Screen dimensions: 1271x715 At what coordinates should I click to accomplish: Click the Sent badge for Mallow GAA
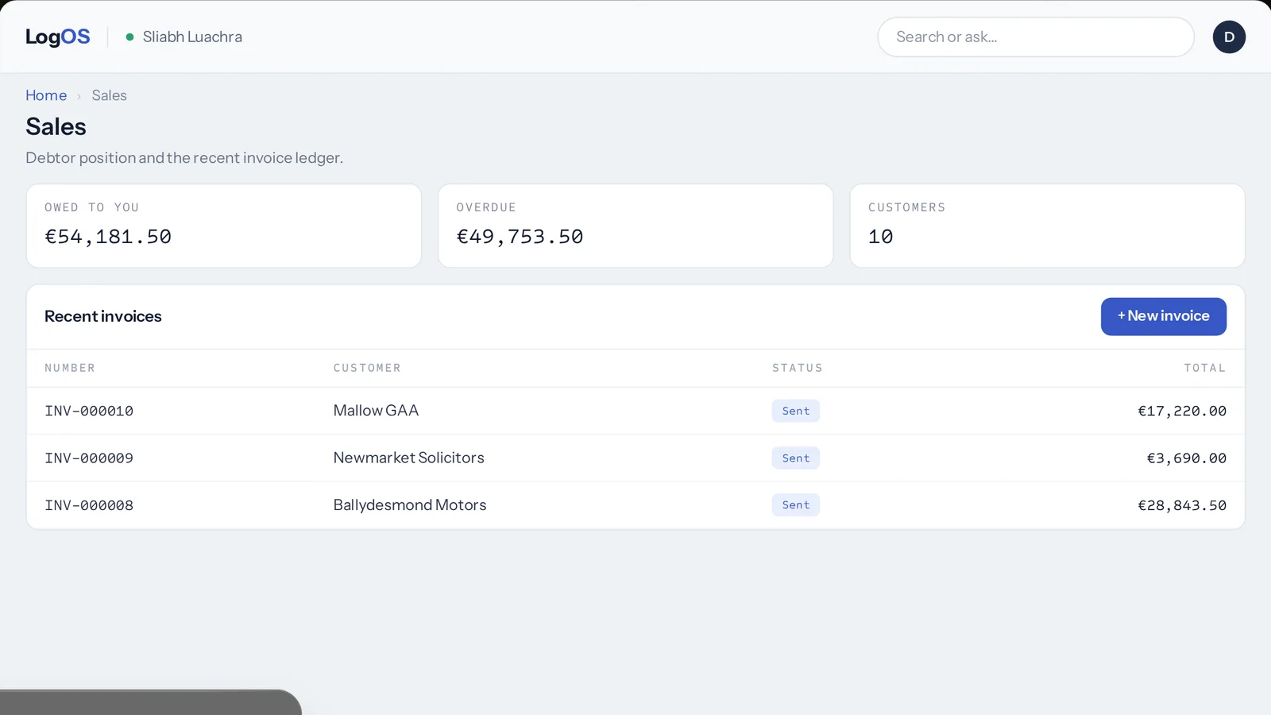coord(795,411)
